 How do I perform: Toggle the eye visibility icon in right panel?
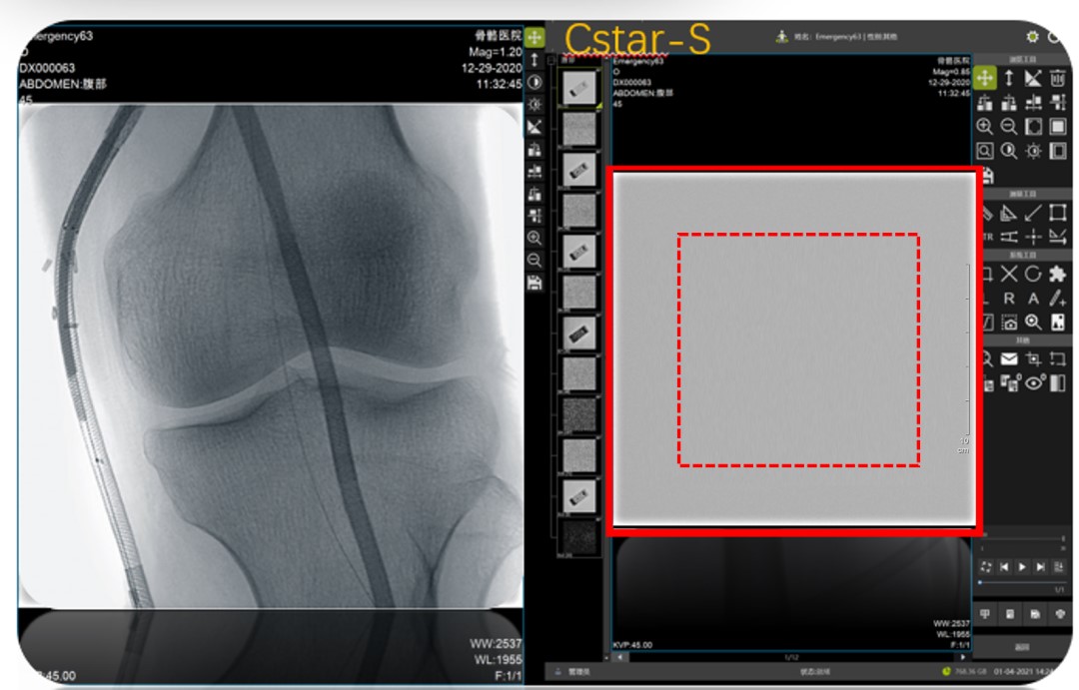coord(1034,382)
